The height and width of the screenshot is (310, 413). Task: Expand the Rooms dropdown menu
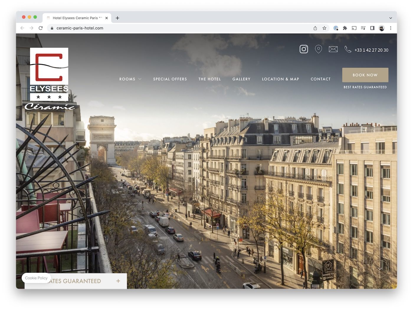tap(130, 79)
